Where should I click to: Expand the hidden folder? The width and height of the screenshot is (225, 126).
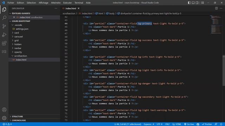pos(34,44)
